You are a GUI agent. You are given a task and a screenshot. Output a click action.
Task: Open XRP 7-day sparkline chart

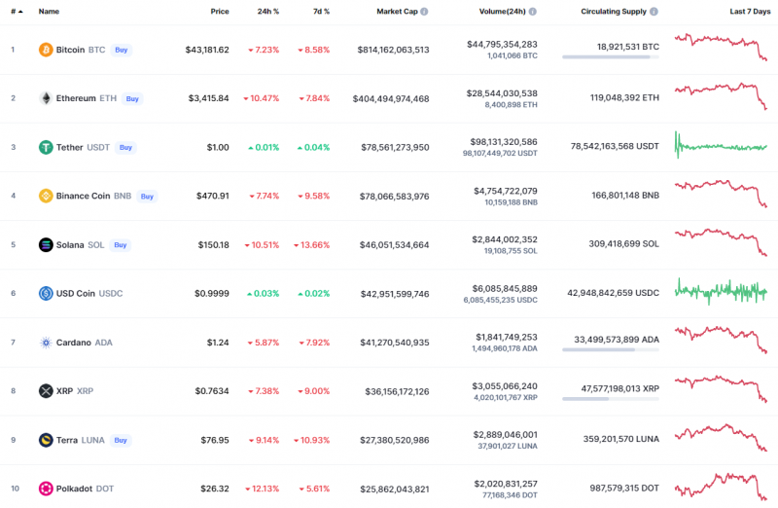click(721, 389)
